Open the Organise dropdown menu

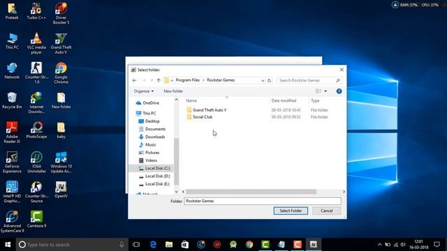coord(144,91)
